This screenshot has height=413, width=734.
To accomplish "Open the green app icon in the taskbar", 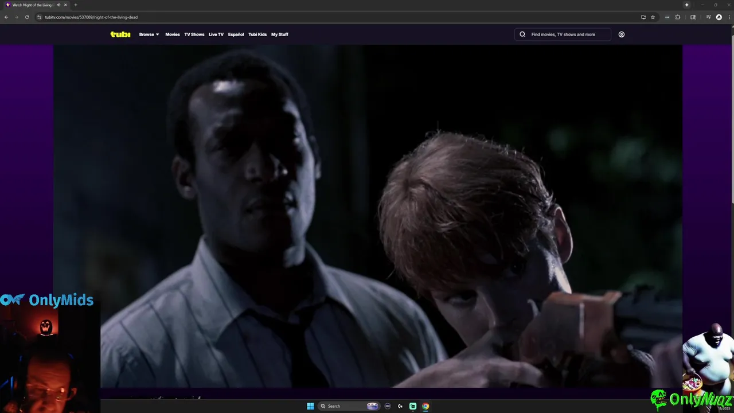I will [x=413, y=406].
